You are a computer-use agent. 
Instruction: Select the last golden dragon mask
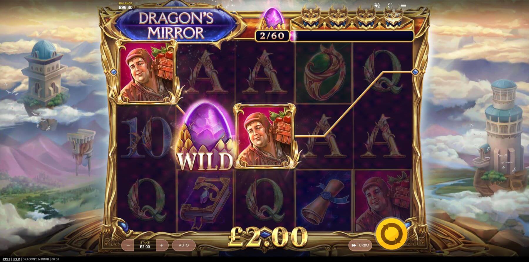394,17
